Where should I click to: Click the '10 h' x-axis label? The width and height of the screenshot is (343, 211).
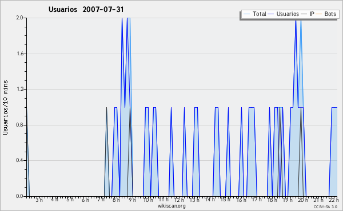pos(148,200)
